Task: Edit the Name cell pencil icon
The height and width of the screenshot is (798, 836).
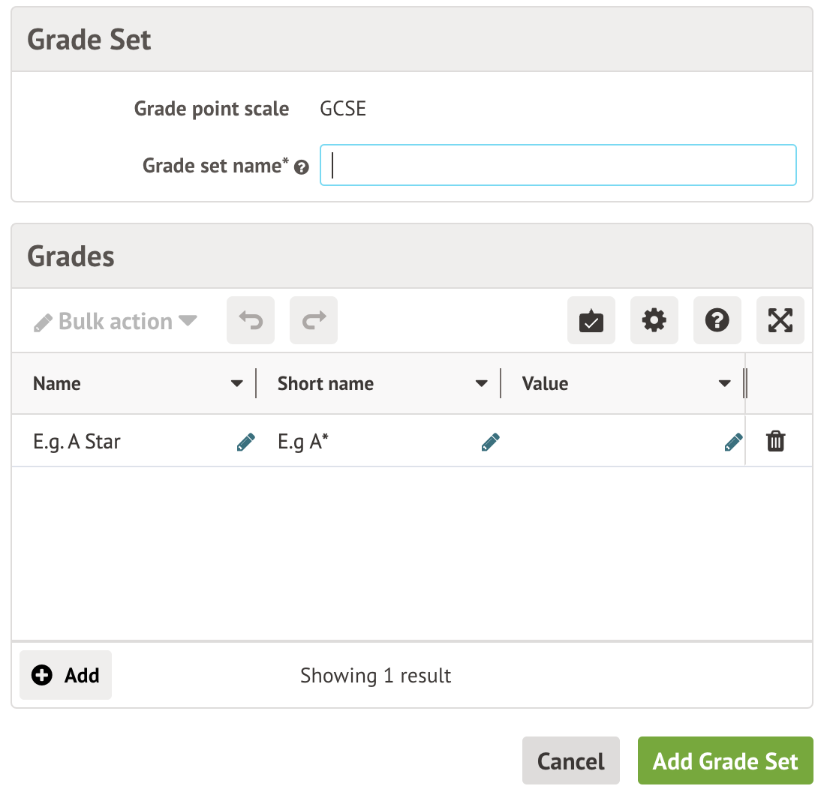Action: pos(245,442)
